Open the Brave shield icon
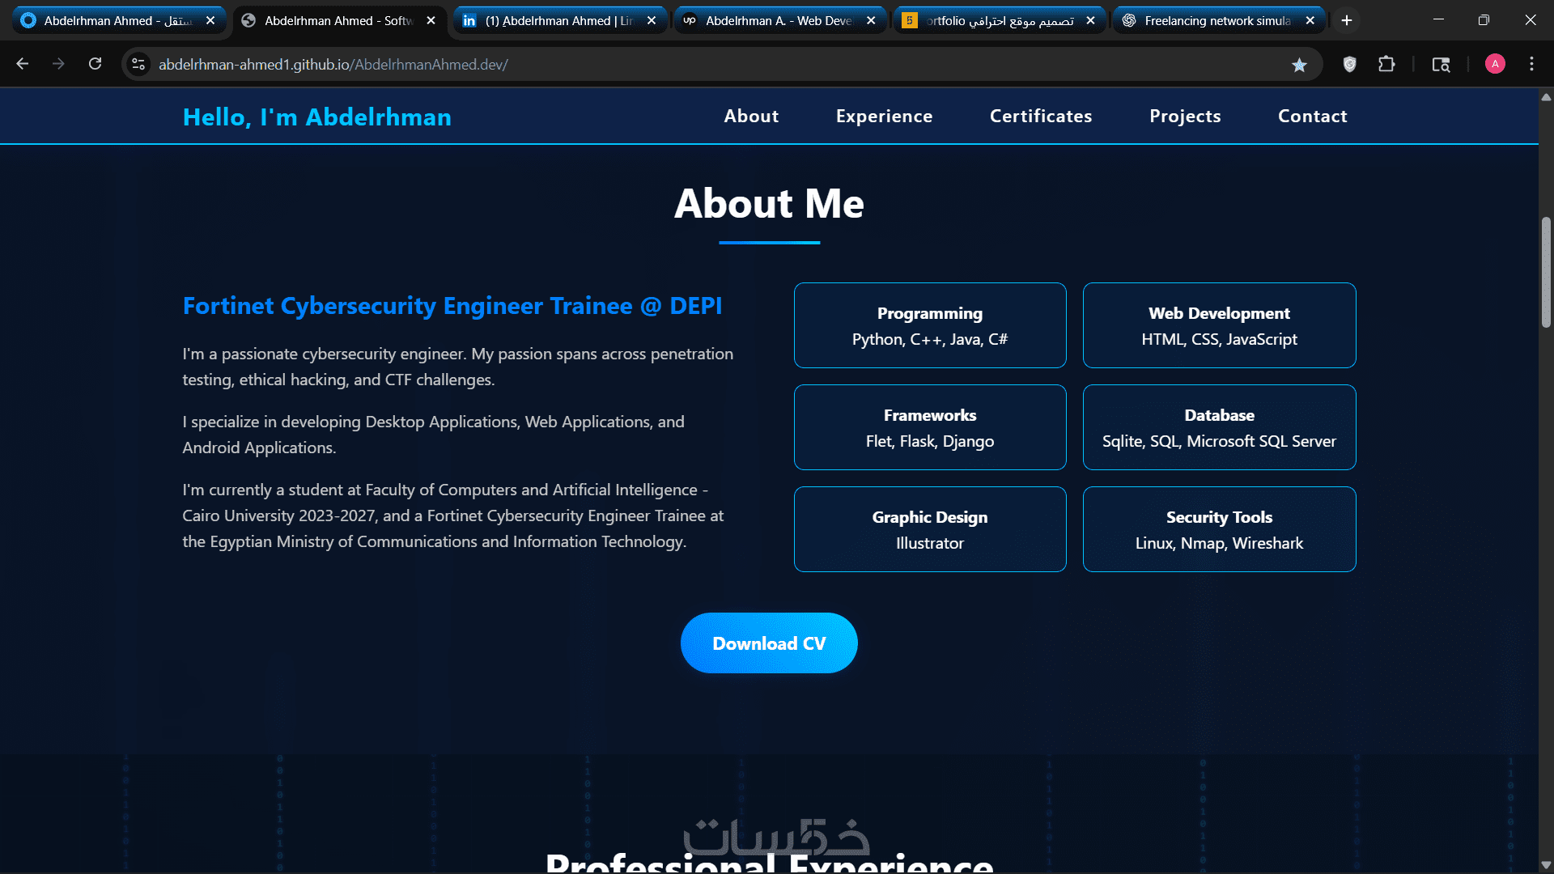 (1349, 64)
